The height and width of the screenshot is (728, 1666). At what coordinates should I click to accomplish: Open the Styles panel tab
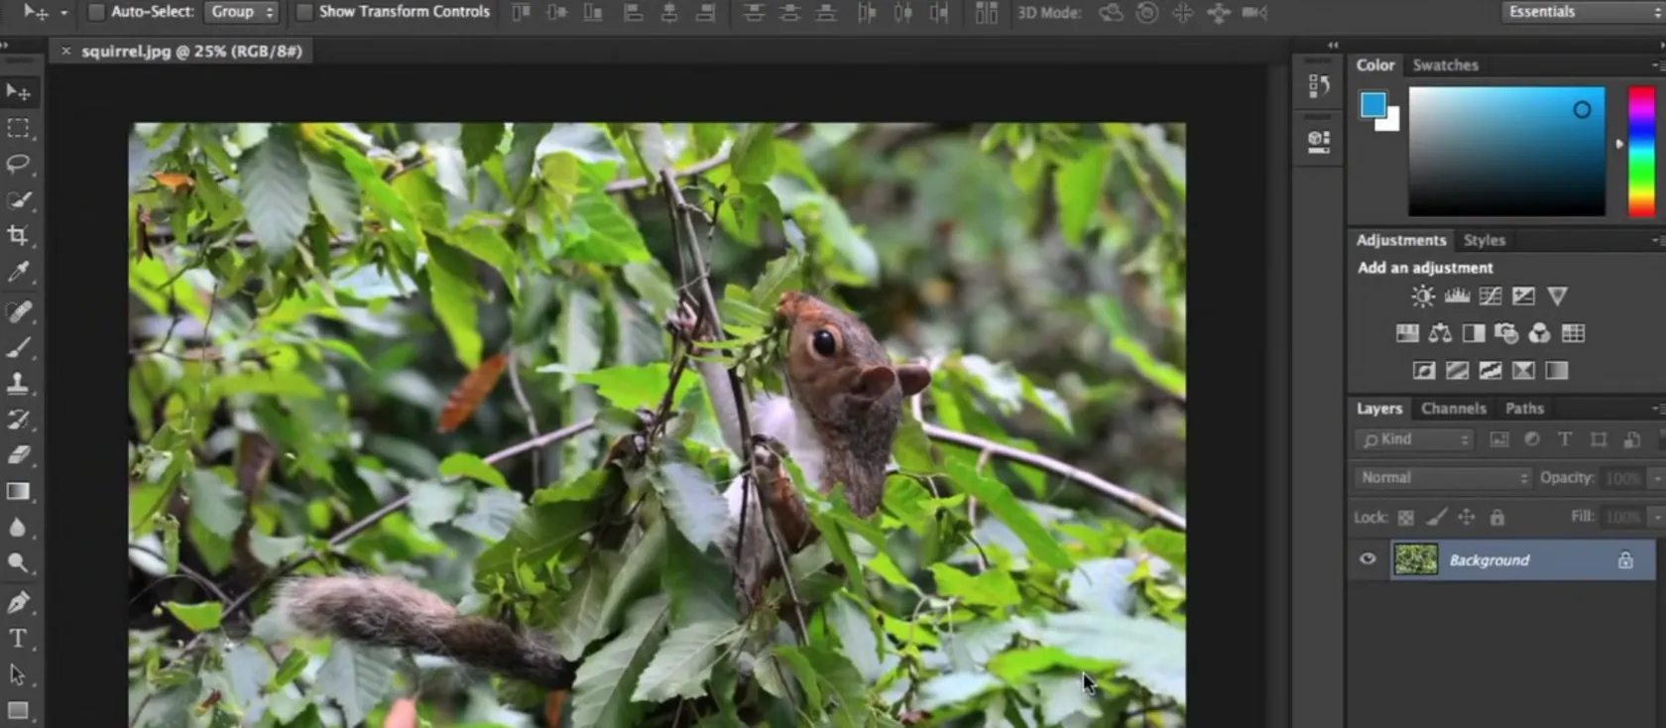click(1484, 240)
